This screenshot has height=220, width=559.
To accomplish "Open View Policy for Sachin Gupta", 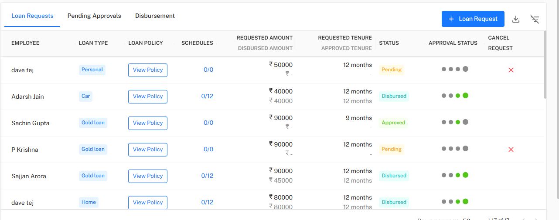I will pyautogui.click(x=148, y=123).
